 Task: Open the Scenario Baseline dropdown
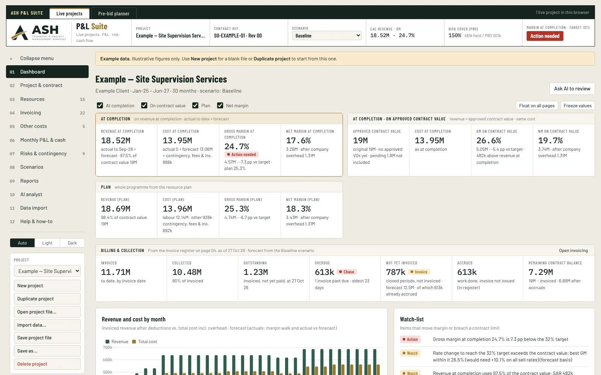(x=327, y=36)
